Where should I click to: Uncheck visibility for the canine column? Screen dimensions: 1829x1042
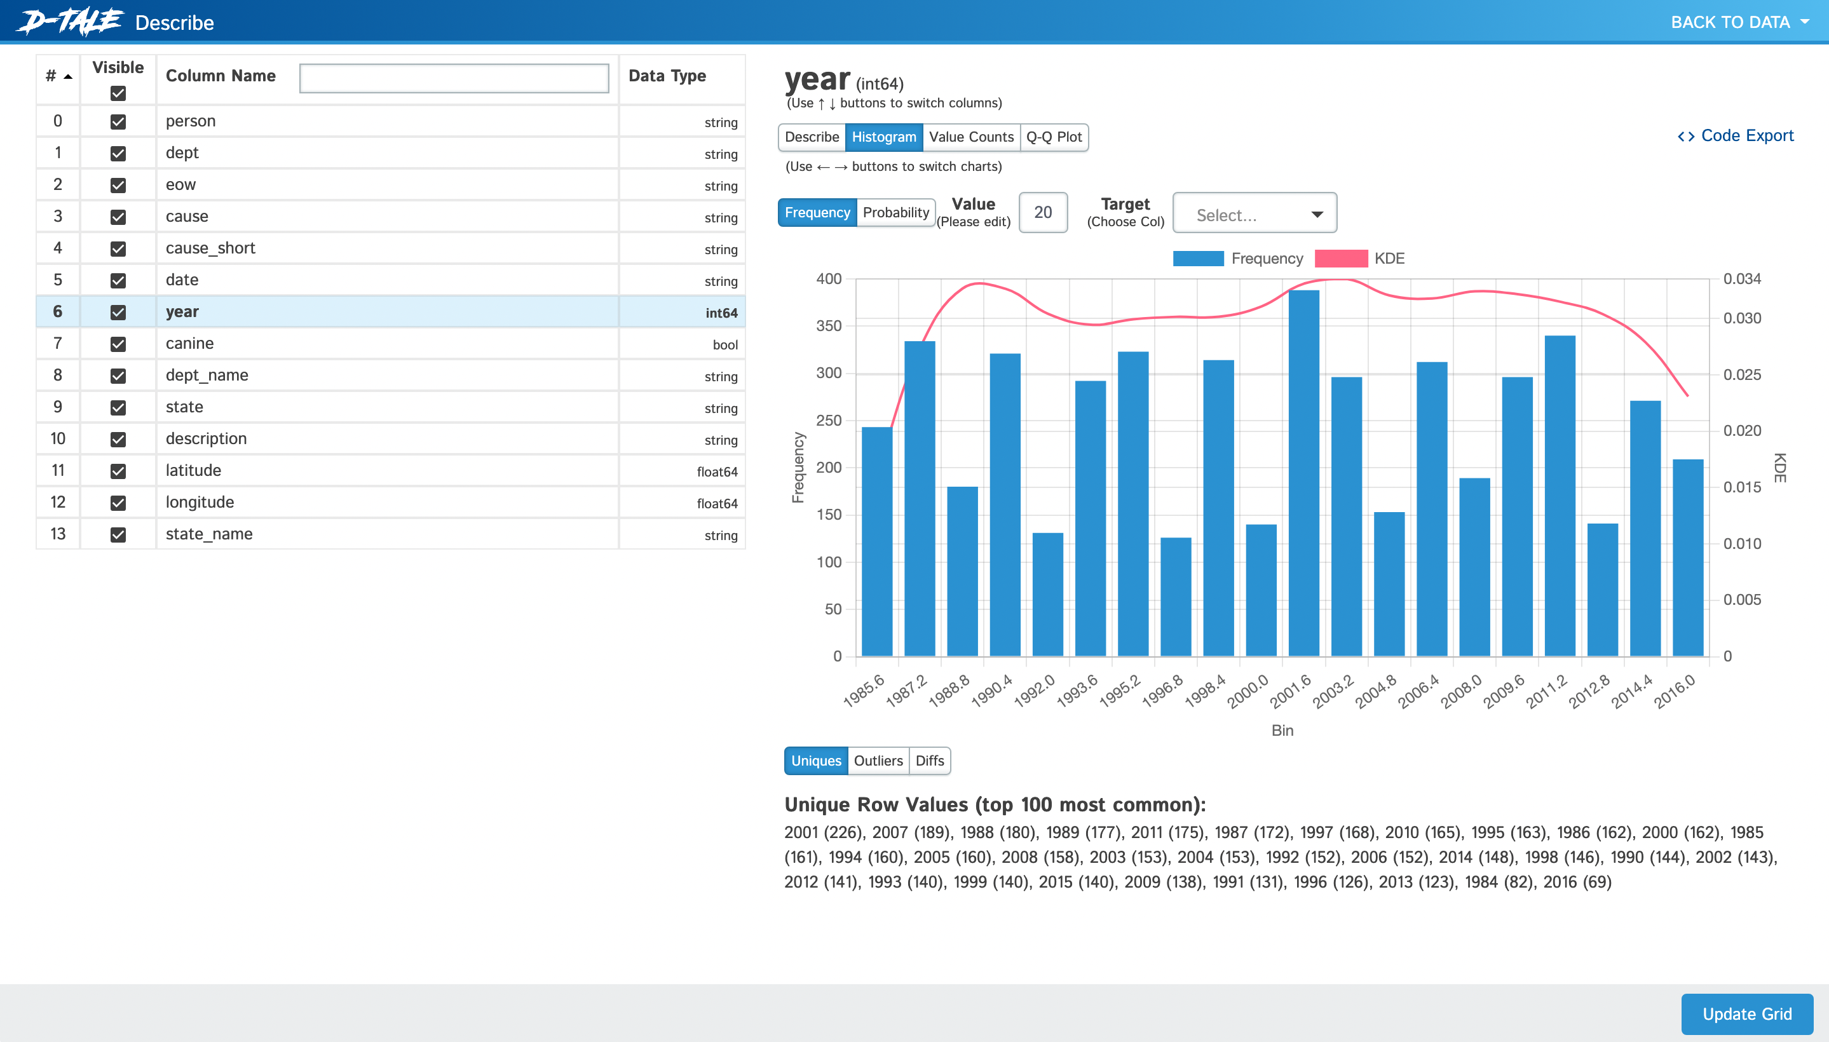(118, 344)
